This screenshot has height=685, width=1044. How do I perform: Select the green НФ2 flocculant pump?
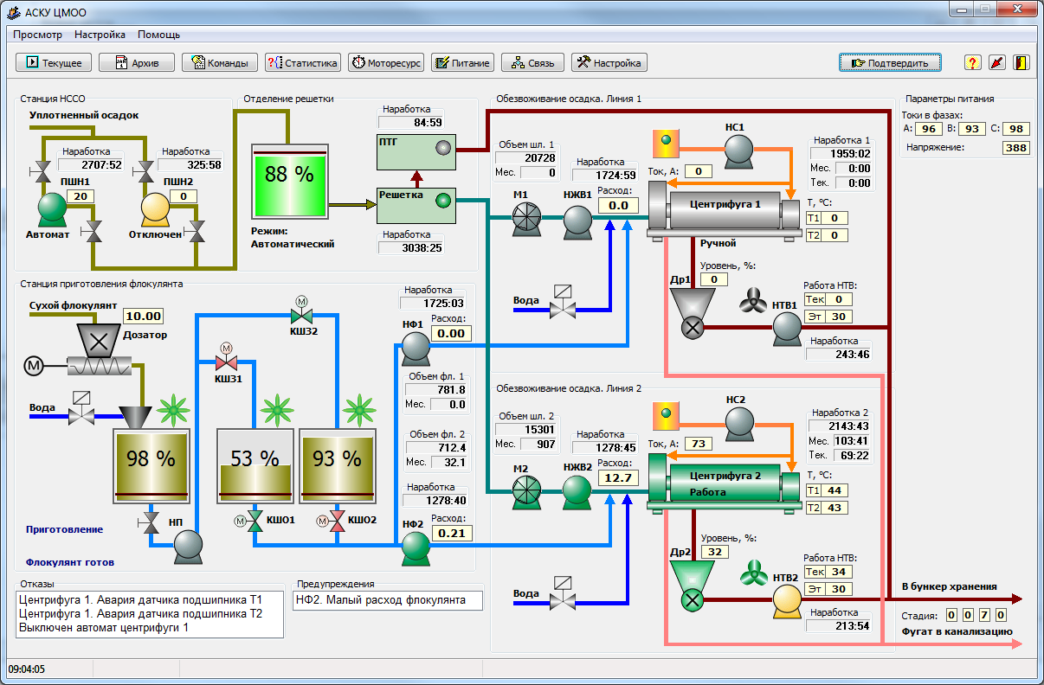[x=416, y=547]
